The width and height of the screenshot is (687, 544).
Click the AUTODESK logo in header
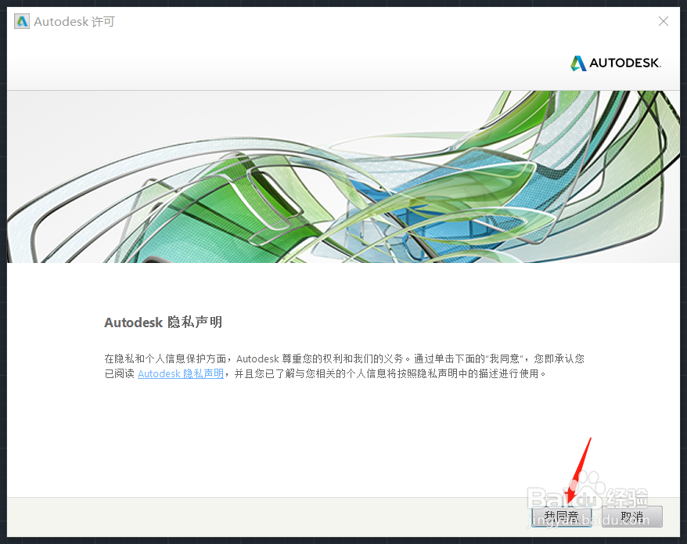616,63
